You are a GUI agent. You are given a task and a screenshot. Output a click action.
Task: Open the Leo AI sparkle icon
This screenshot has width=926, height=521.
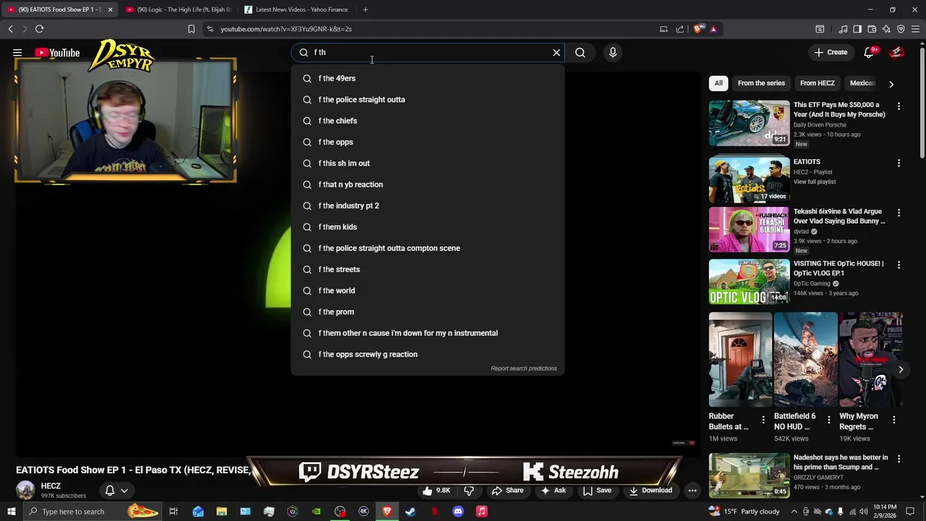coord(886,29)
